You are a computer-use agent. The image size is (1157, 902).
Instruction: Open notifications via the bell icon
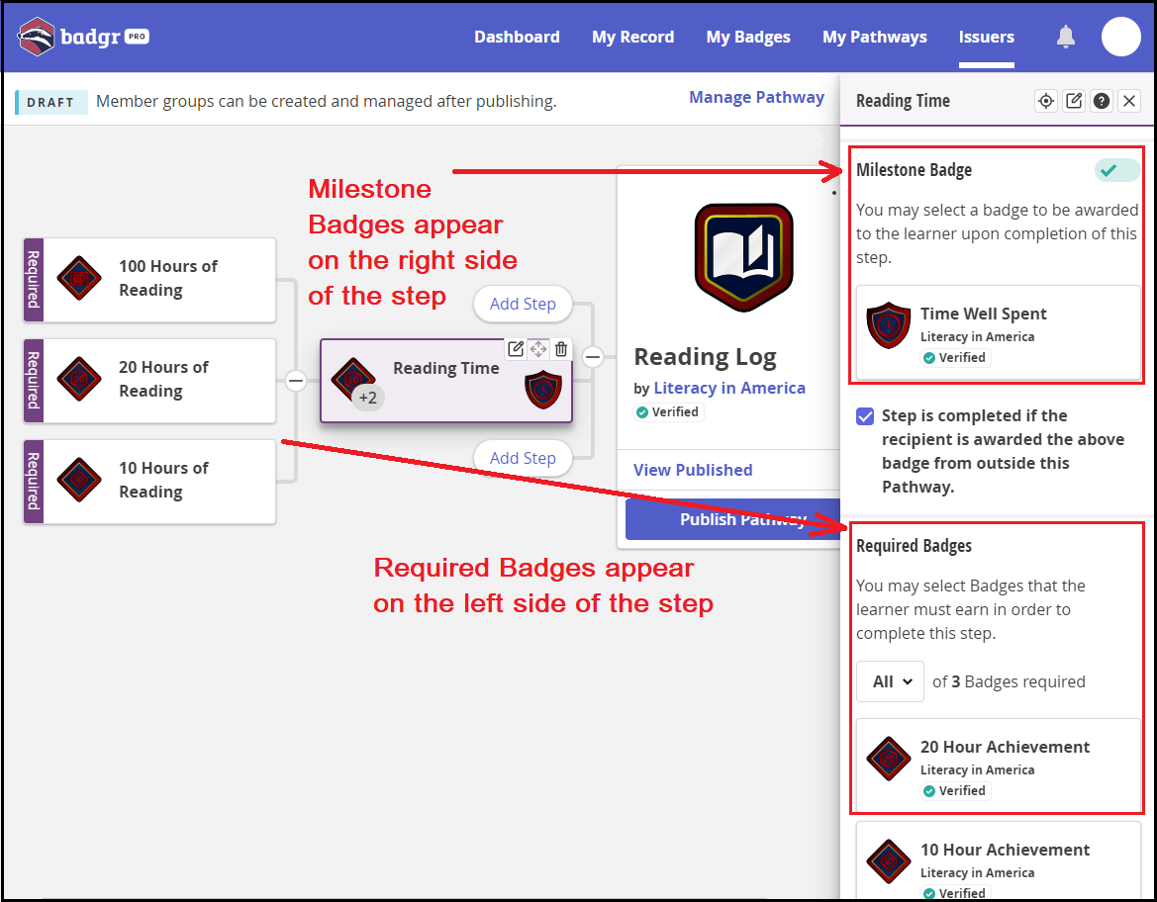tap(1065, 37)
